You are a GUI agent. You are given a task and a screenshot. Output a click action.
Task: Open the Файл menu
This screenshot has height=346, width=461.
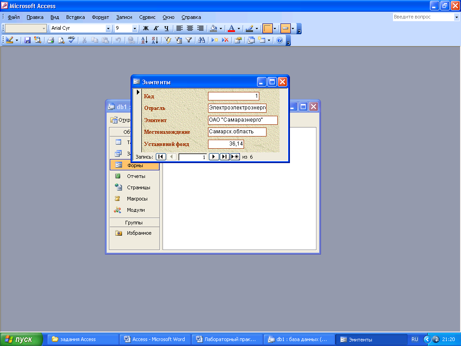coord(14,17)
